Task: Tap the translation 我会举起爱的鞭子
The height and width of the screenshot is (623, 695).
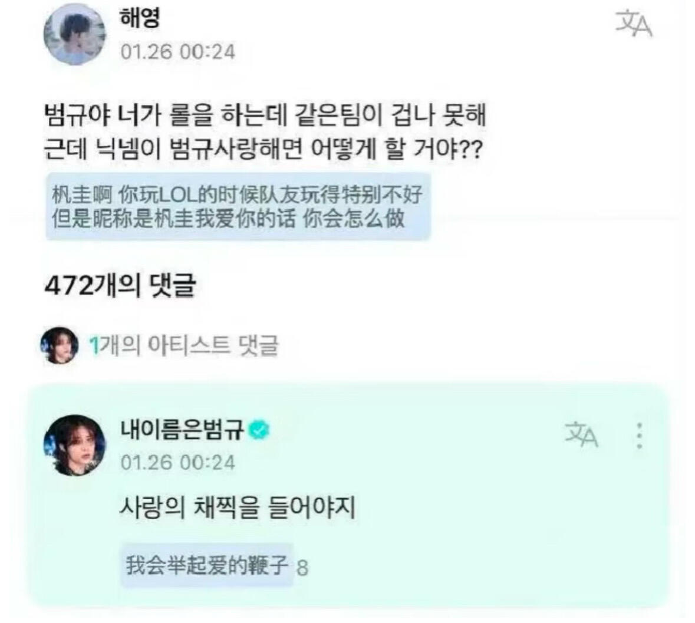Action: point(207,565)
